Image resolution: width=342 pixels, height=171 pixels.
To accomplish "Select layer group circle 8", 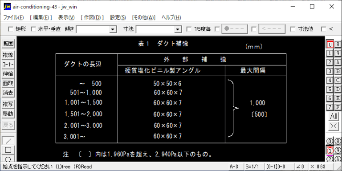I will point(338,141).
